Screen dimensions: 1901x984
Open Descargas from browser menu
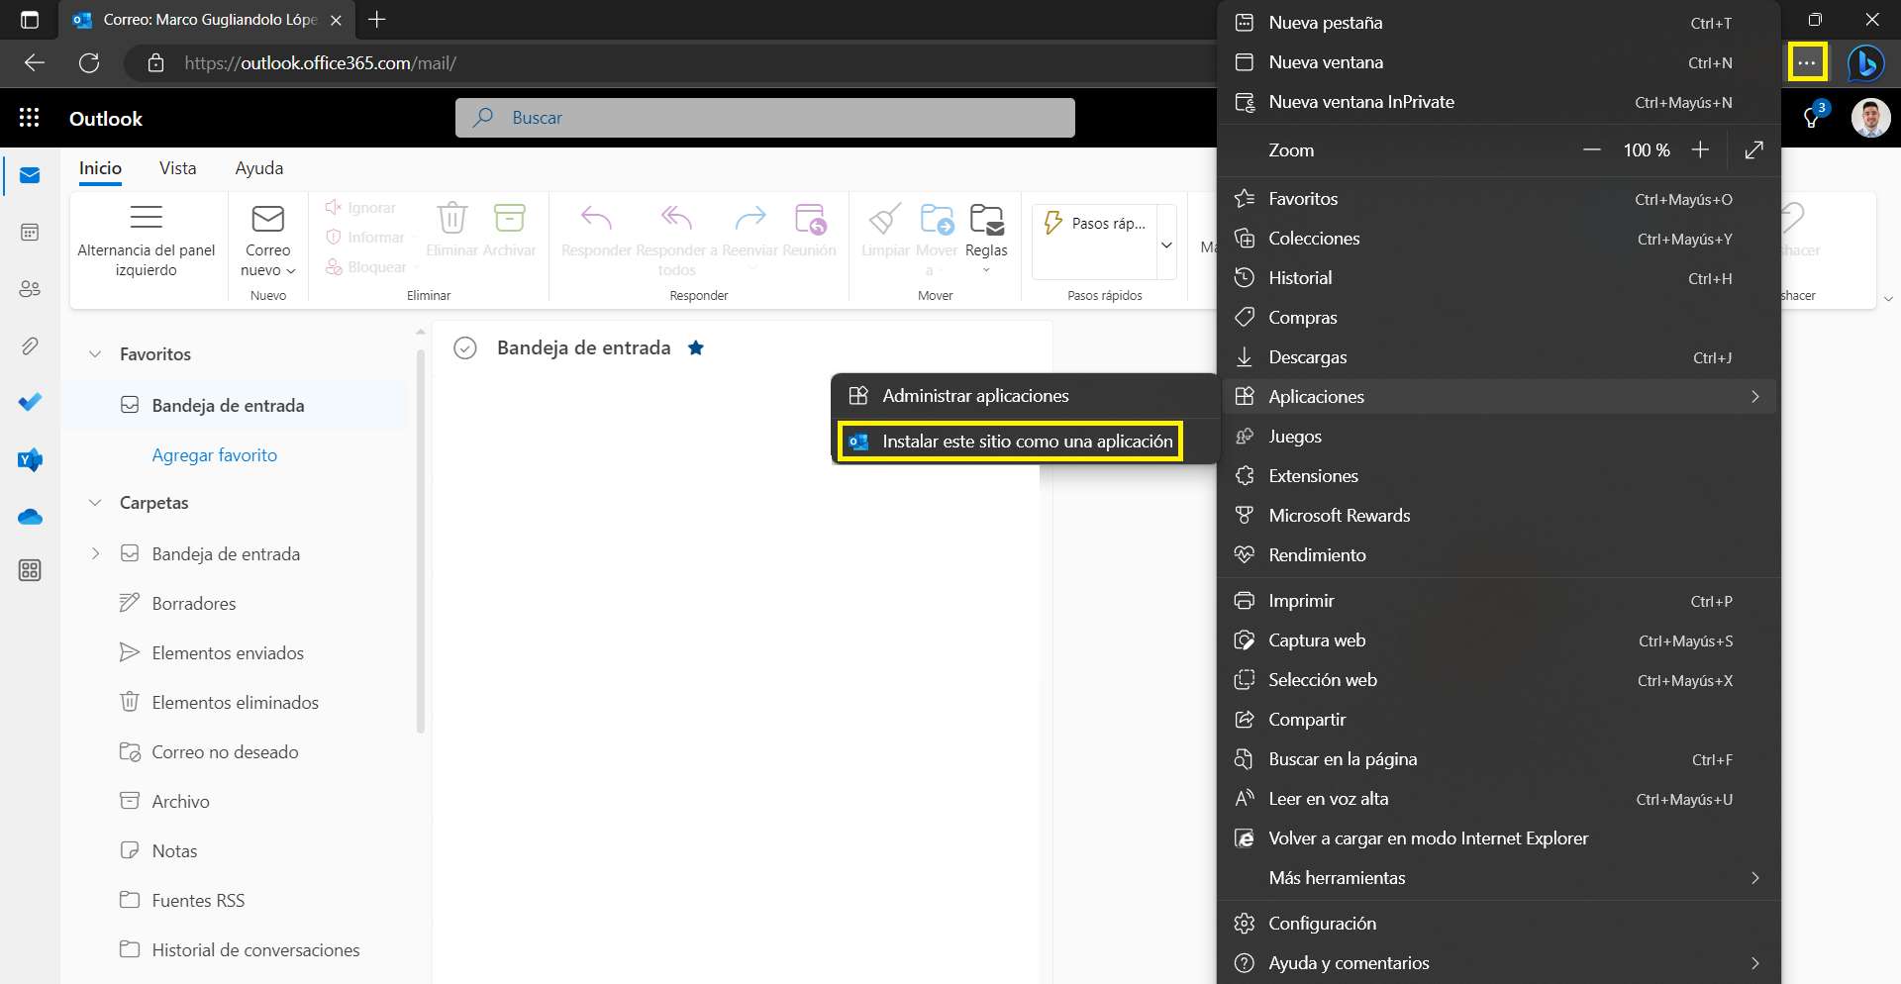[x=1500, y=357]
